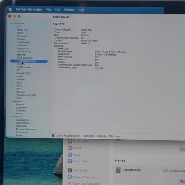Viewport: 185px width, 185px height.
Task: Select Accessibility under Software
Action: tap(23, 120)
